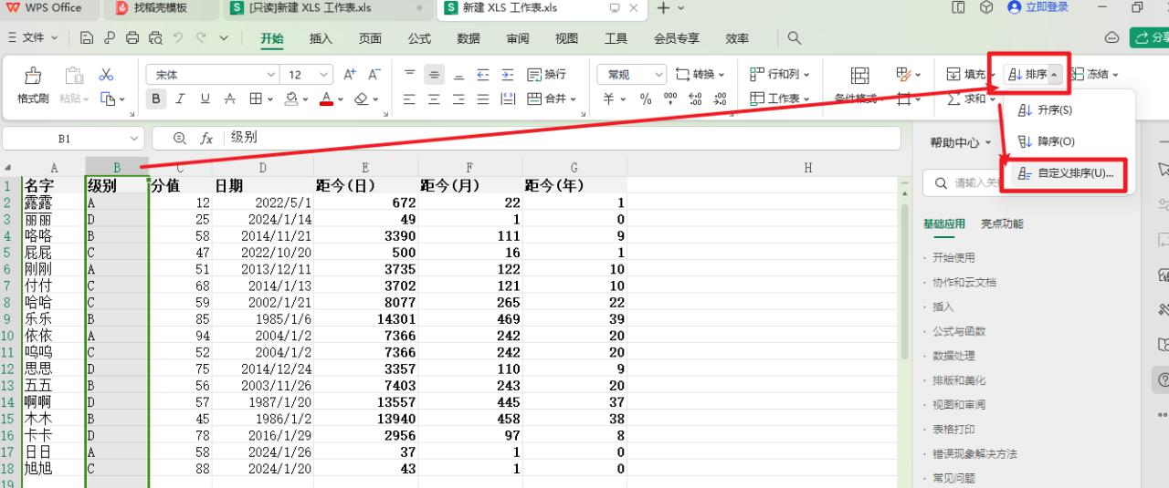Apply the red font color swatch
1169x488 pixels.
click(326, 99)
